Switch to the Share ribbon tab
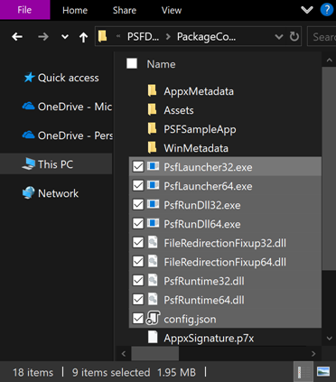The height and width of the screenshot is (382, 336). click(x=125, y=10)
